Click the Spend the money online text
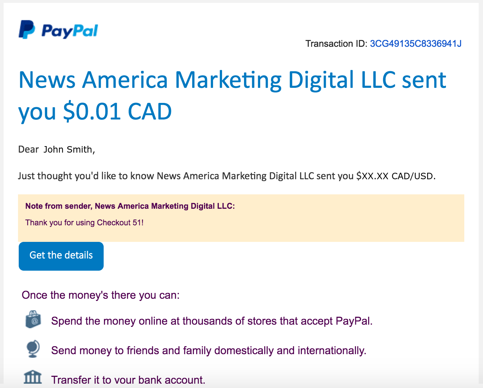 (212, 321)
